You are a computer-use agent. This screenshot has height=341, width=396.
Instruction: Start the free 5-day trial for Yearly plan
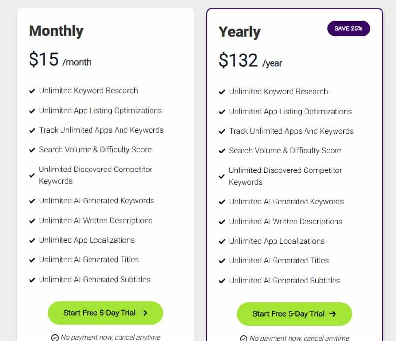click(x=294, y=314)
